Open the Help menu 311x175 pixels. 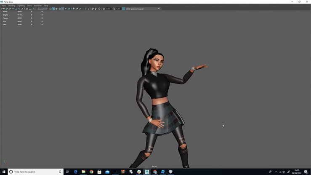tap(46, 6)
